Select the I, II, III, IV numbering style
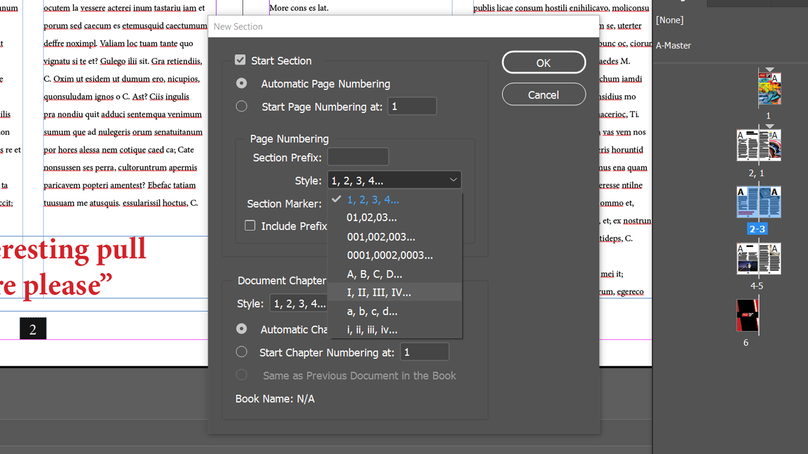The image size is (808, 454). tap(379, 292)
